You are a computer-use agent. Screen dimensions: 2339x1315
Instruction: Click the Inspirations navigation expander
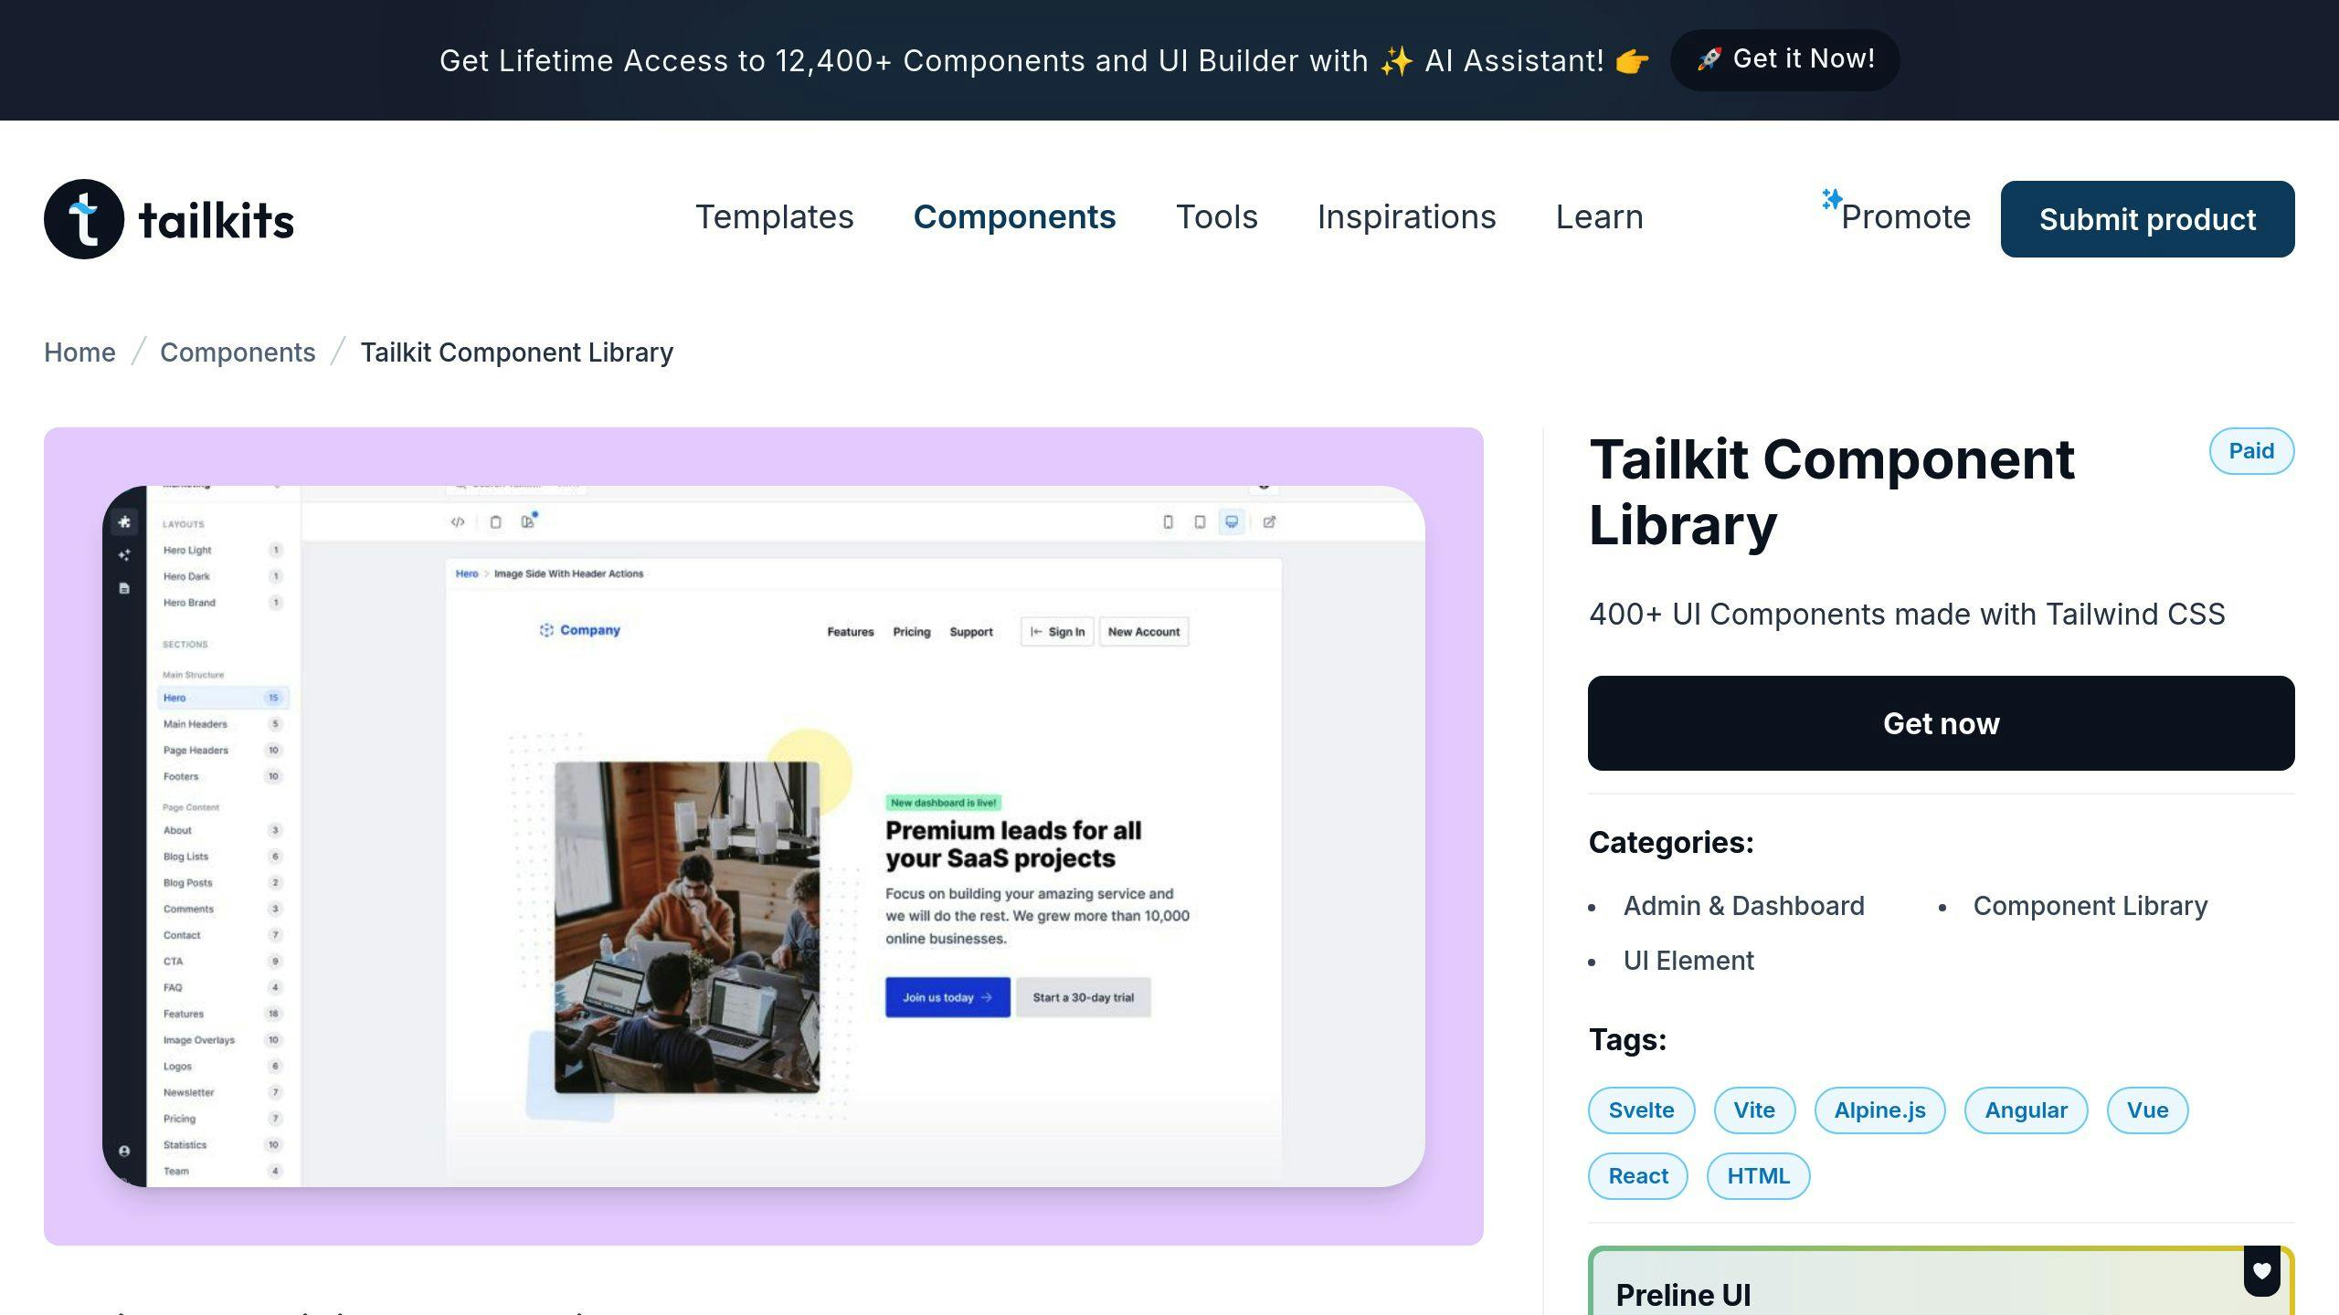(x=1405, y=216)
